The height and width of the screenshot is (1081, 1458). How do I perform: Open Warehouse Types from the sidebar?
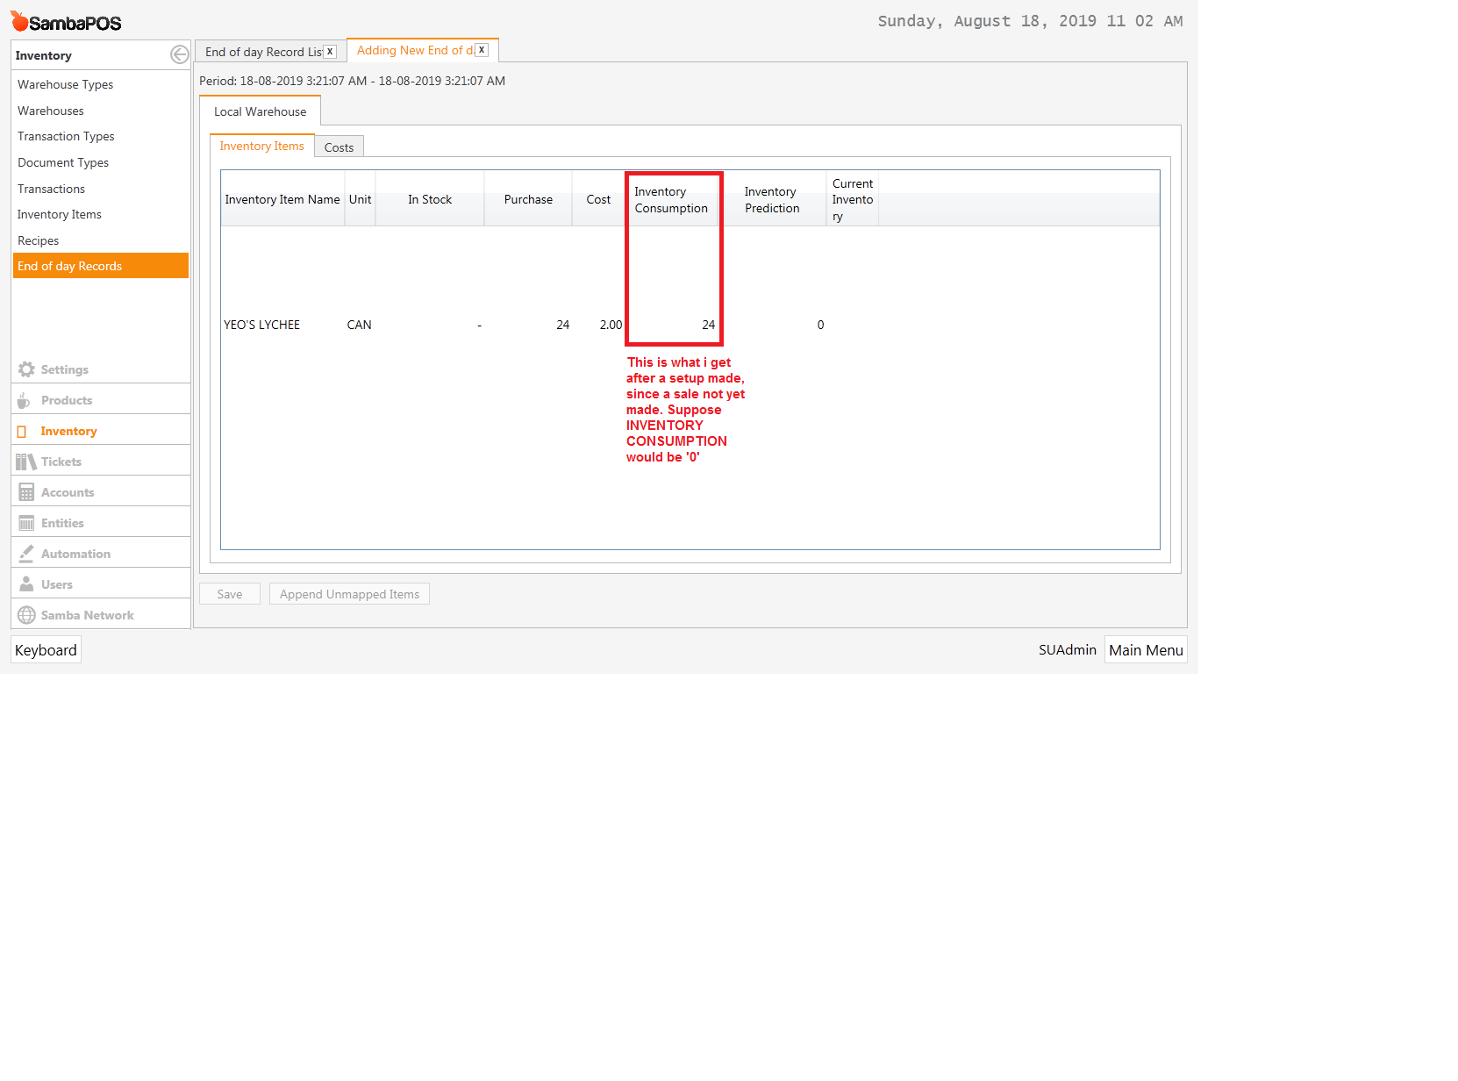click(65, 84)
